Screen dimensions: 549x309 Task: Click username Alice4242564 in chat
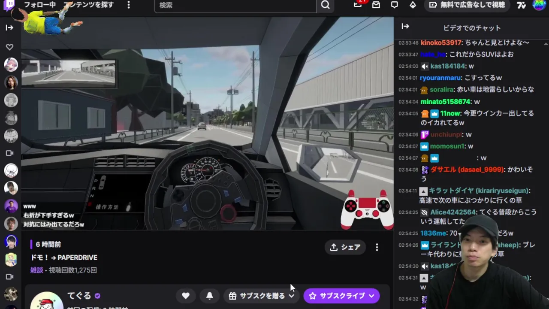point(453,212)
